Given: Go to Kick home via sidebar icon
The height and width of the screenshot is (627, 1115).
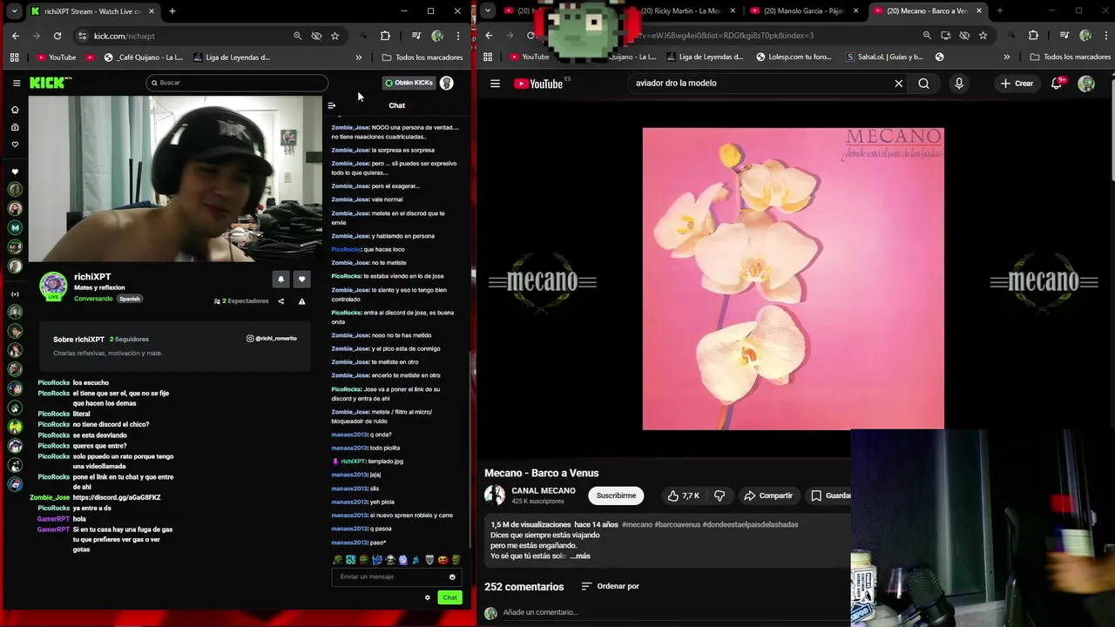Looking at the screenshot, I should [x=15, y=110].
